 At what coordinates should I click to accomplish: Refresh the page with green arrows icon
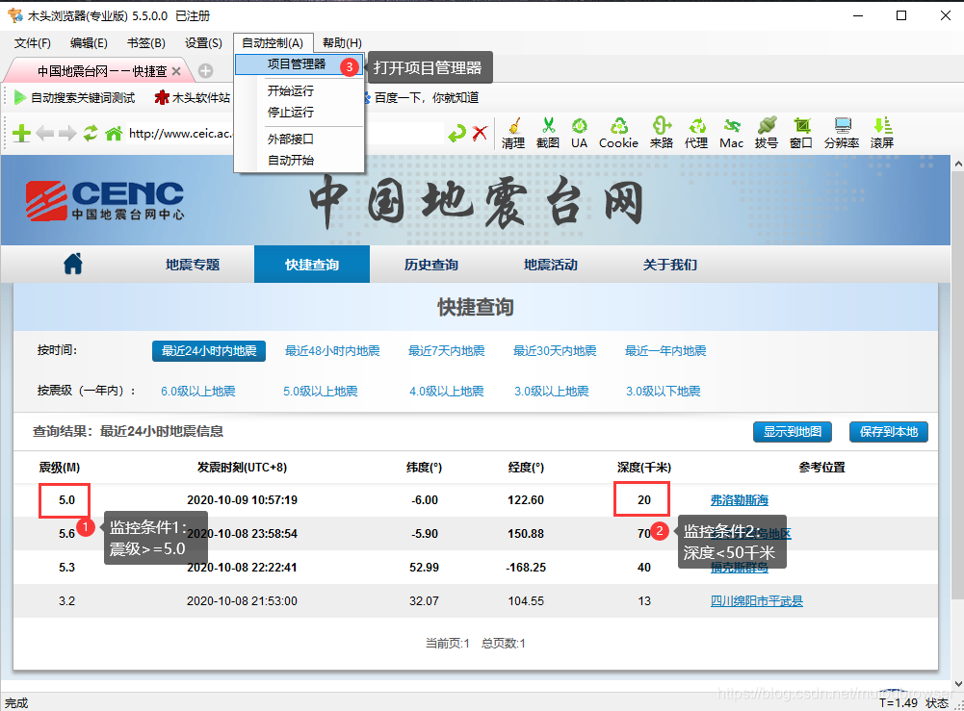pyautogui.click(x=91, y=133)
